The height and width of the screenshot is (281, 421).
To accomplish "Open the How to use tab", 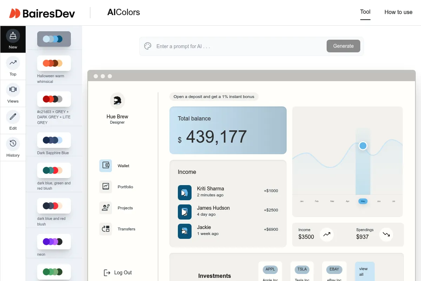I will pos(399,12).
